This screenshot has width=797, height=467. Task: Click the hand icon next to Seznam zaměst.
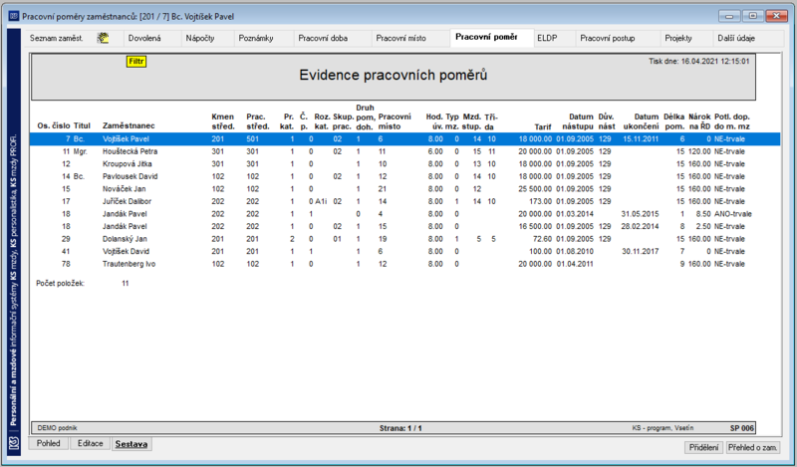pyautogui.click(x=104, y=38)
